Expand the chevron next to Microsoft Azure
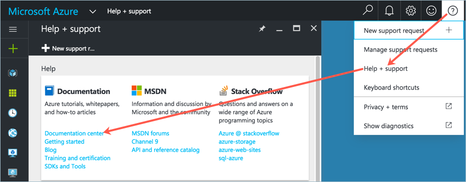This screenshot has height=182, width=466. (93, 11)
